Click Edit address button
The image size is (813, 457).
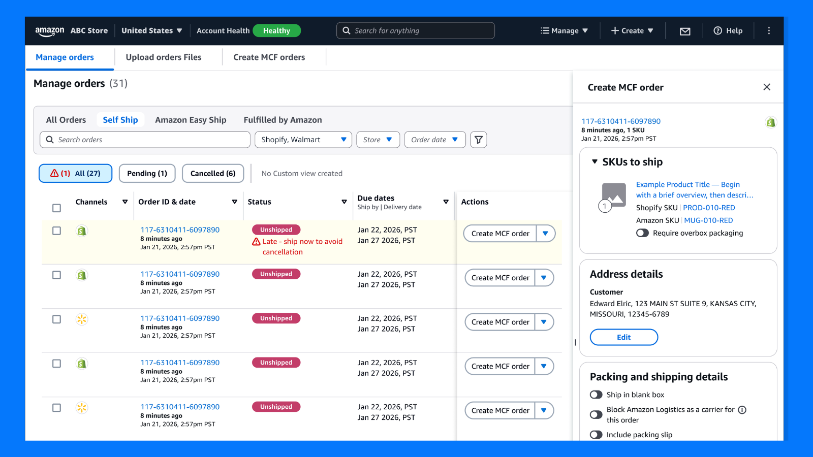pos(624,337)
